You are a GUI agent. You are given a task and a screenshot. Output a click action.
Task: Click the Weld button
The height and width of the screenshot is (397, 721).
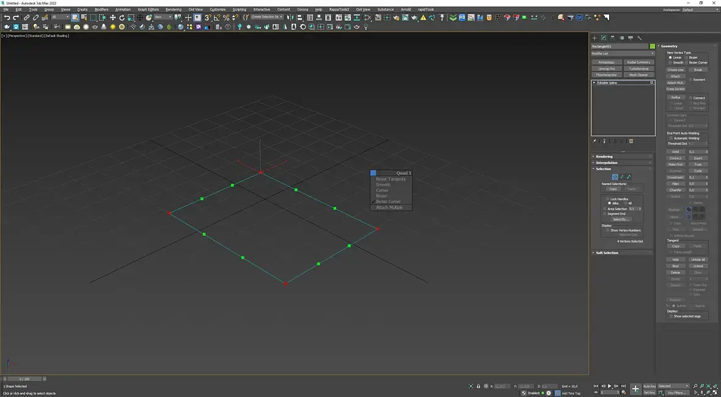(675, 151)
